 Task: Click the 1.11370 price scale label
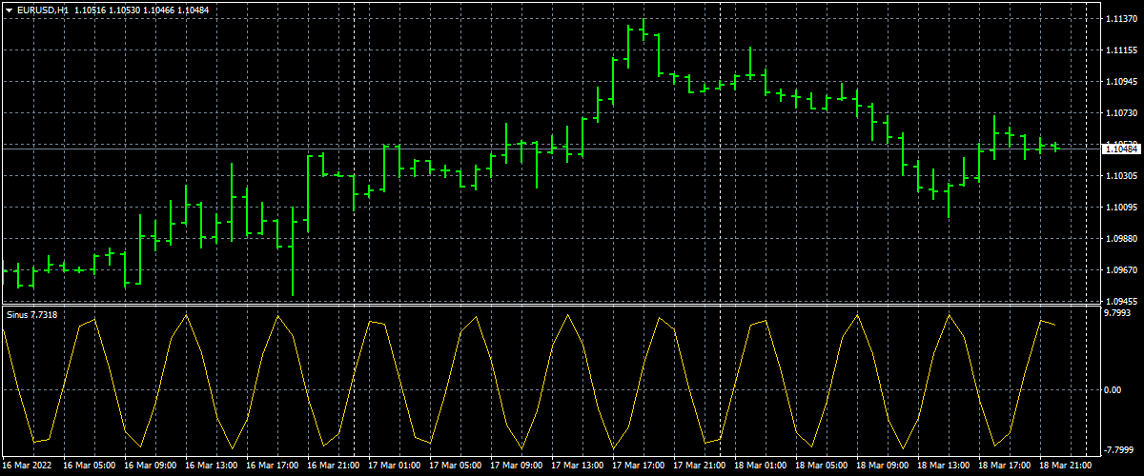(1121, 19)
